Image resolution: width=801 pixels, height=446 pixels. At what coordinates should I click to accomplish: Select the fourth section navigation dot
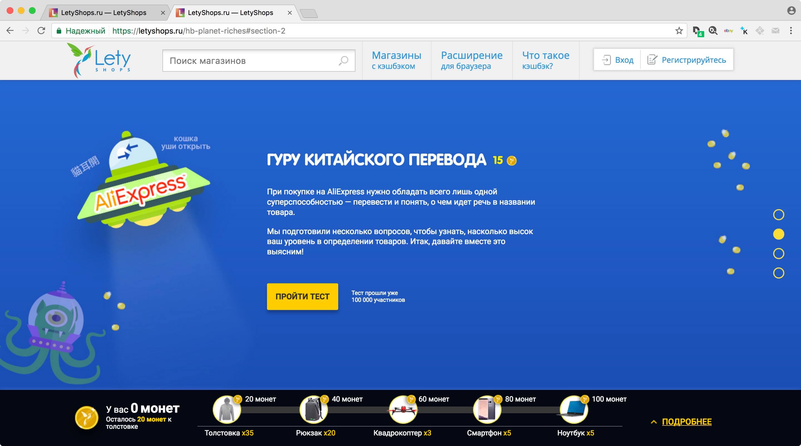[x=779, y=273]
